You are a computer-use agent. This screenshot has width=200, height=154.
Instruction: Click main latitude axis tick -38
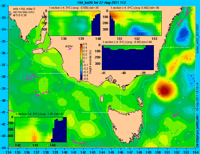tap(3, 77)
